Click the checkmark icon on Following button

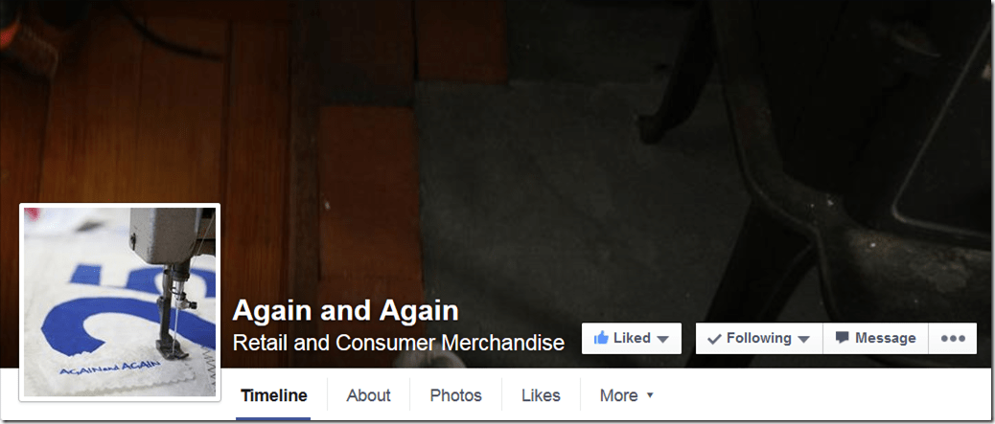[x=714, y=339]
